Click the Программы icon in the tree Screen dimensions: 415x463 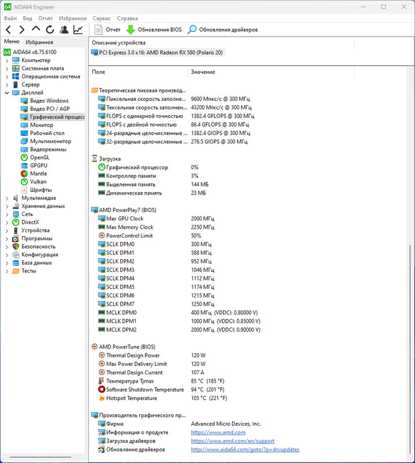click(x=16, y=238)
